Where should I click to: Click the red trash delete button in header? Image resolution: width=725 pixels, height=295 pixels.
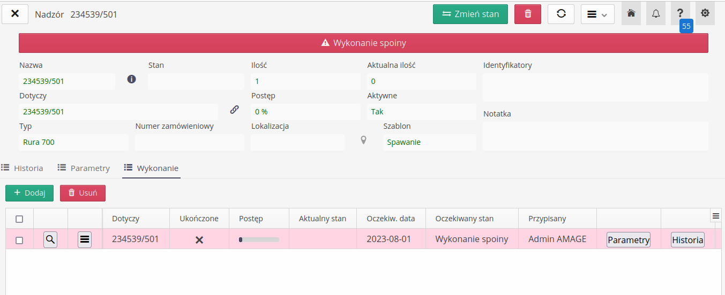pyautogui.click(x=528, y=14)
